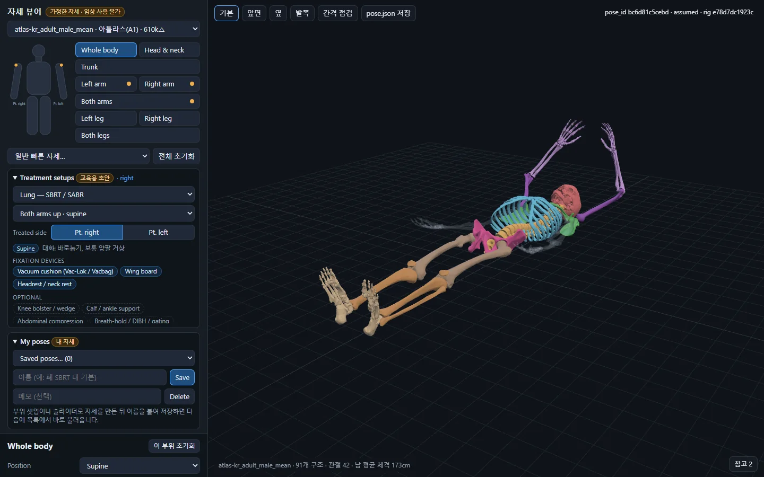Choose the Head & neck region
The image size is (764, 477).
169,50
